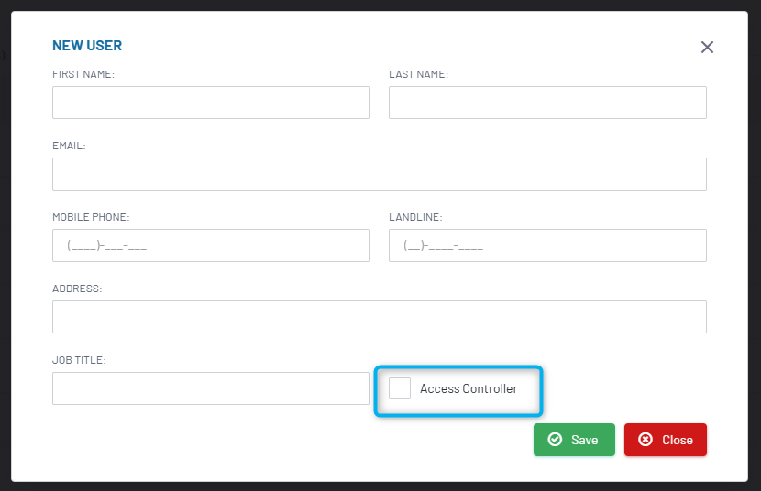This screenshot has width=761, height=491.
Task: Click the NEW USER dialog heading
Action: point(87,46)
